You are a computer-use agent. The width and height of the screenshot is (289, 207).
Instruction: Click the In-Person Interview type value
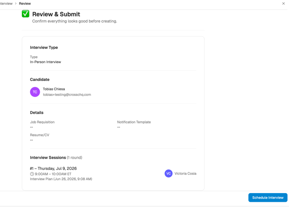pos(46,62)
